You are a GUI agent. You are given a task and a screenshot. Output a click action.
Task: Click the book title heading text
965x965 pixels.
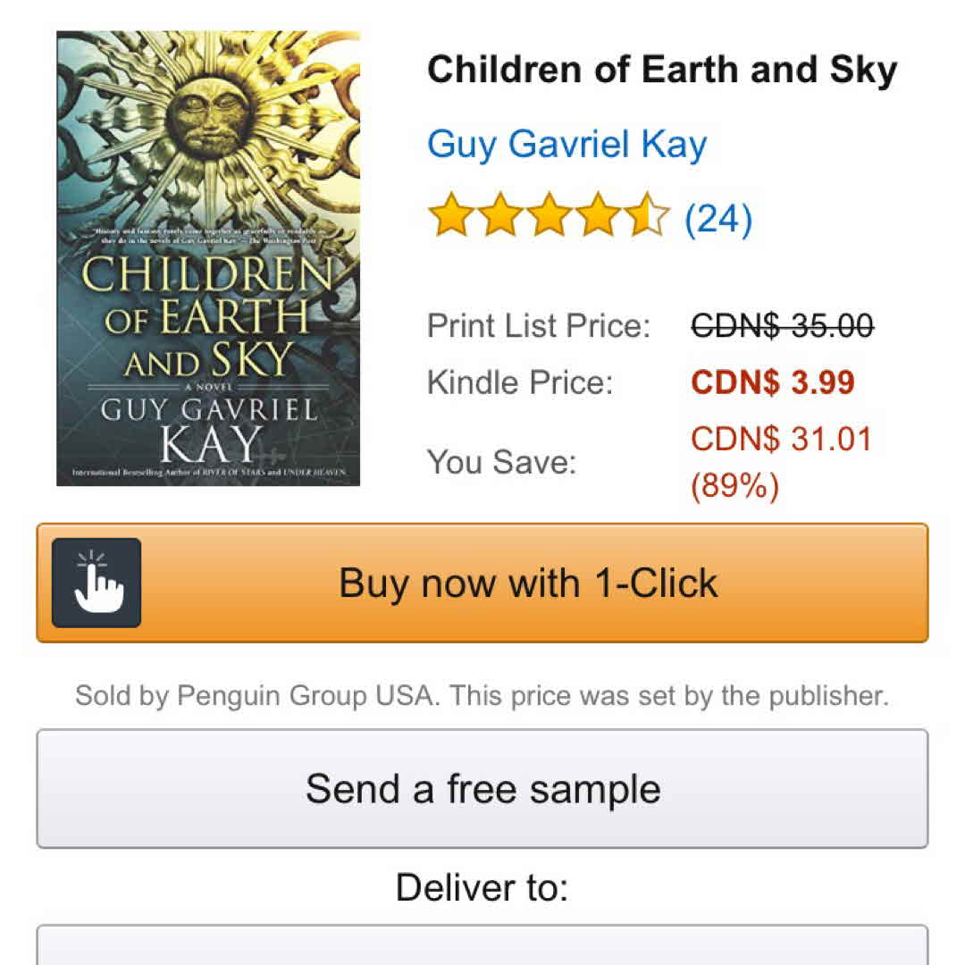(662, 71)
